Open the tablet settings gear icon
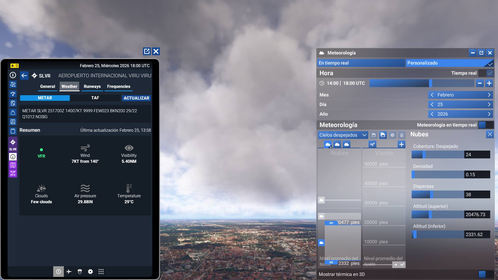The height and width of the screenshot is (280, 498). (90, 271)
